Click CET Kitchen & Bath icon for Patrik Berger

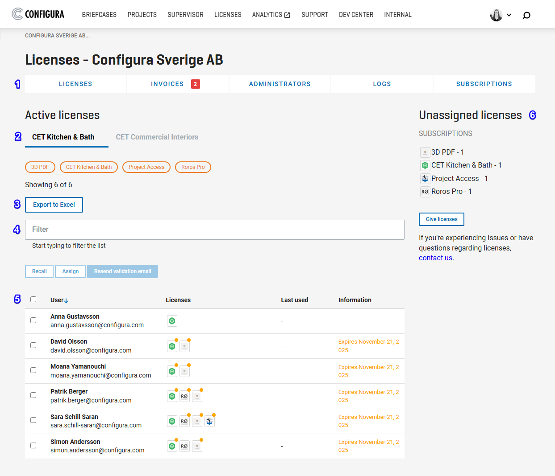(x=172, y=396)
